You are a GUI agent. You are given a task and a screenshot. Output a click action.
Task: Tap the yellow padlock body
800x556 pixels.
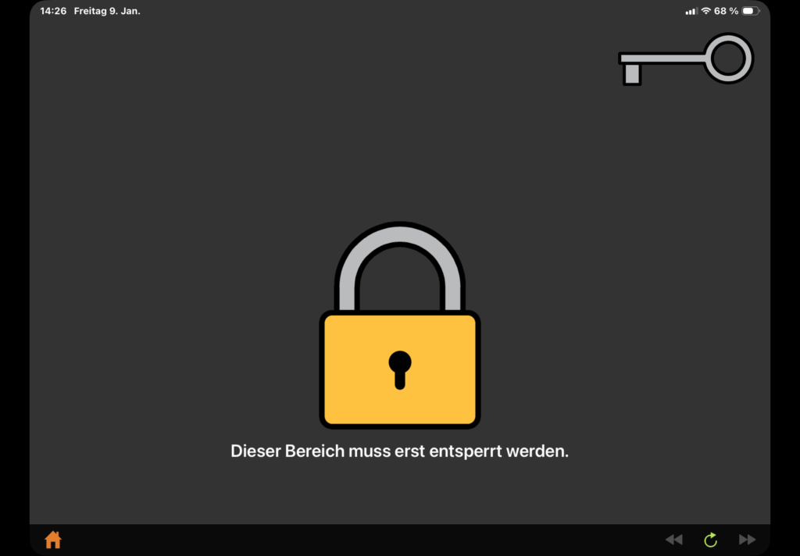click(400, 369)
